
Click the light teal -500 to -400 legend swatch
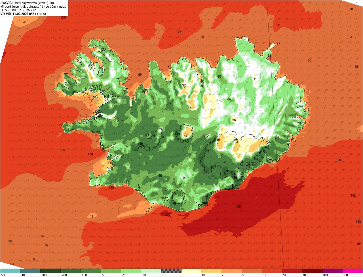[10, 271]
